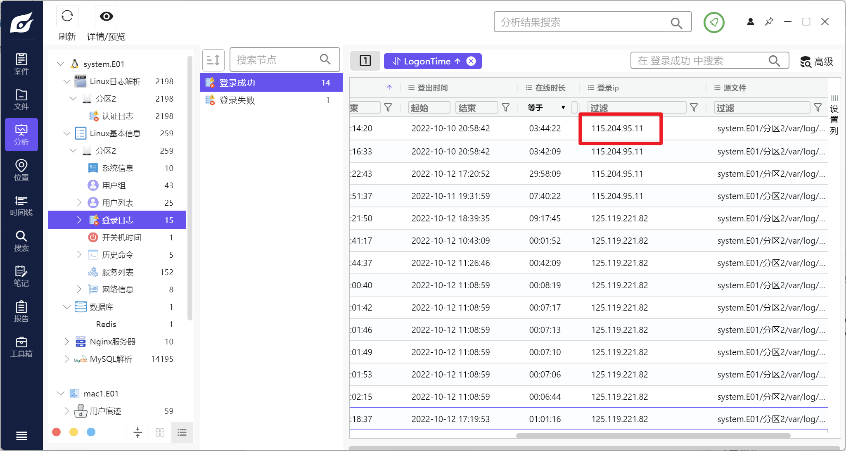Click magnifier in 分析结果搜索 box

[676, 23]
